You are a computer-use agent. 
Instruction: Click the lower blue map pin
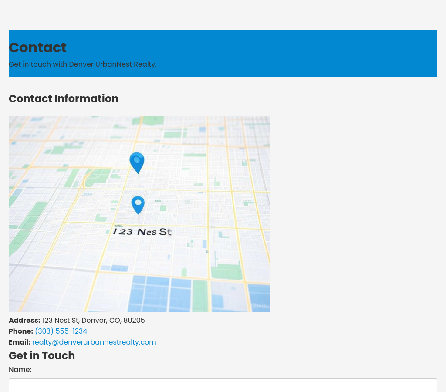pos(138,204)
